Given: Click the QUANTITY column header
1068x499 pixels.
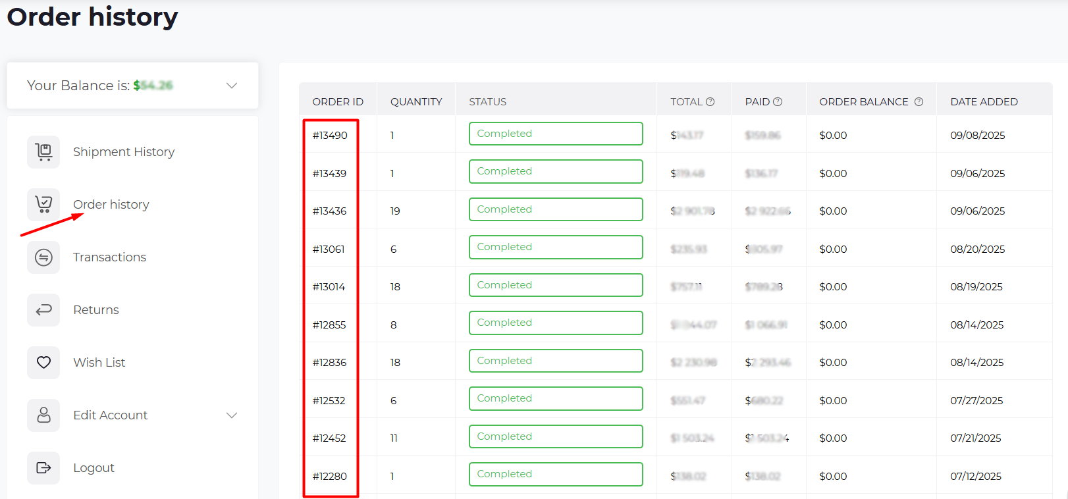Looking at the screenshot, I should click(416, 102).
